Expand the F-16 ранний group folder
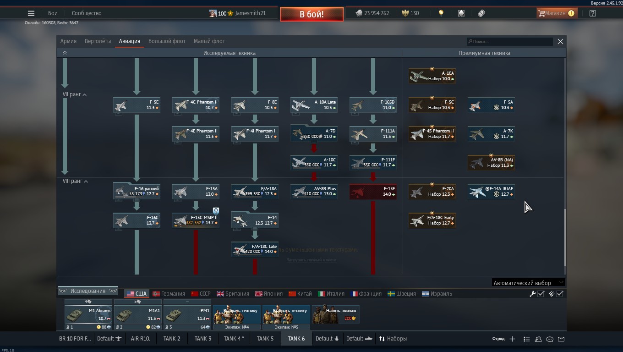 pos(137,192)
